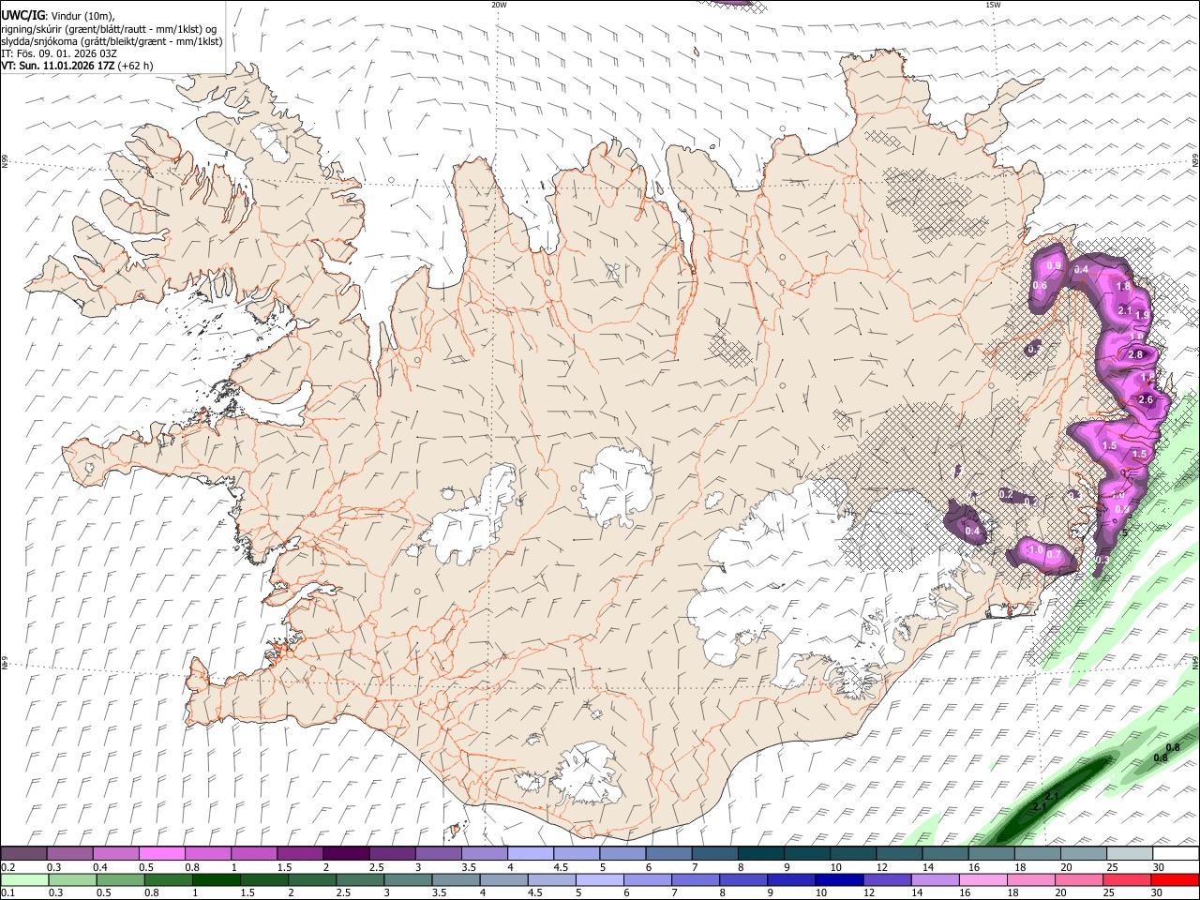Viewport: 1200px width, 900px height.
Task: Click the lower legend swatch labeled 2
Action: 312,879
